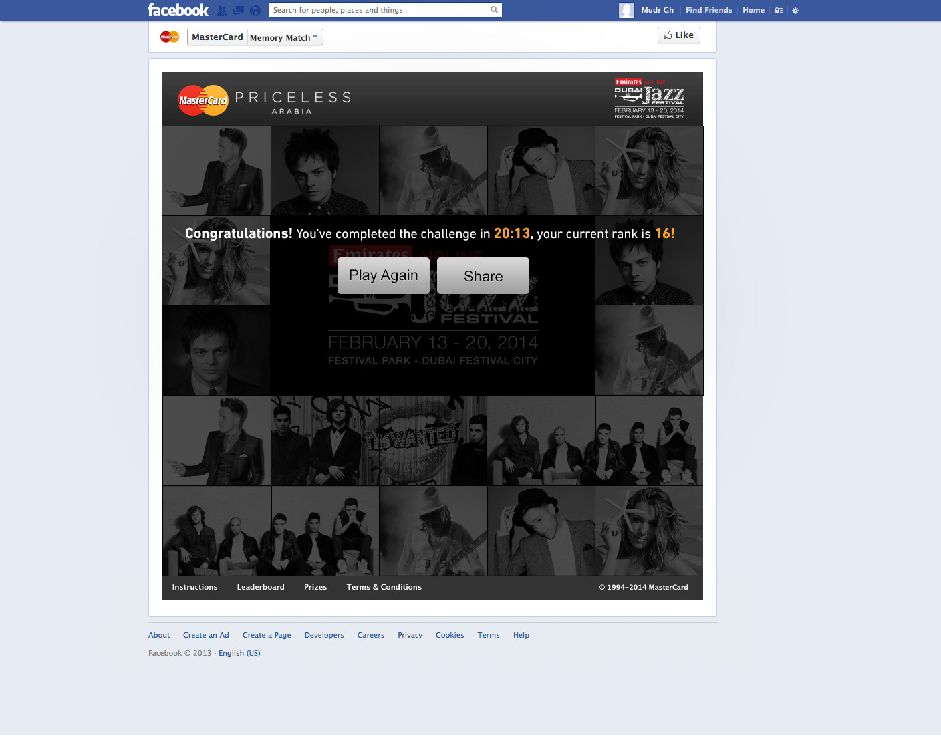Open the messages icon in top bar
This screenshot has height=754, width=941.
coord(238,11)
